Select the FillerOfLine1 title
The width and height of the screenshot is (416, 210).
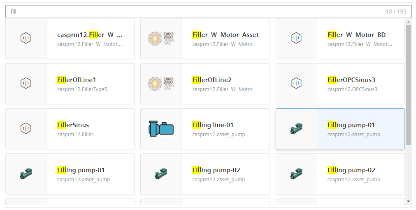(x=77, y=80)
